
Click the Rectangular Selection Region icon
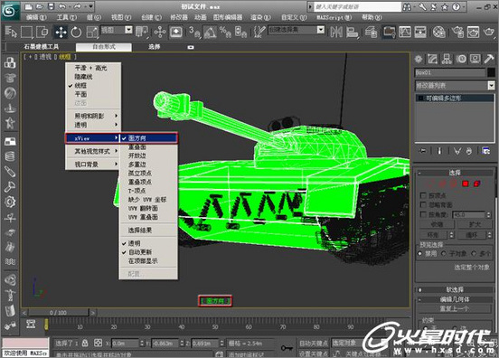point(26,33)
